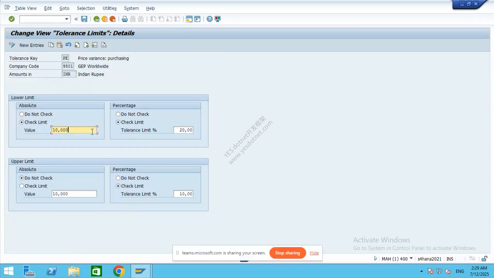
Task: Open the Utilities menu
Action: pyautogui.click(x=110, y=8)
